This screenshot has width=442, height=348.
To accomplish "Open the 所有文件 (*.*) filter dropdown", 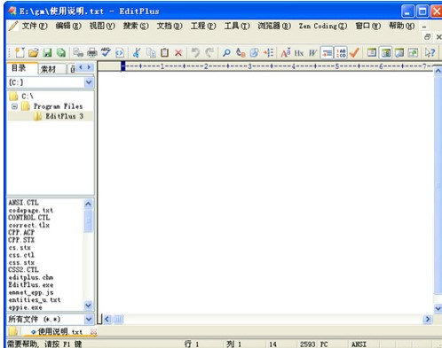I will click(x=89, y=319).
